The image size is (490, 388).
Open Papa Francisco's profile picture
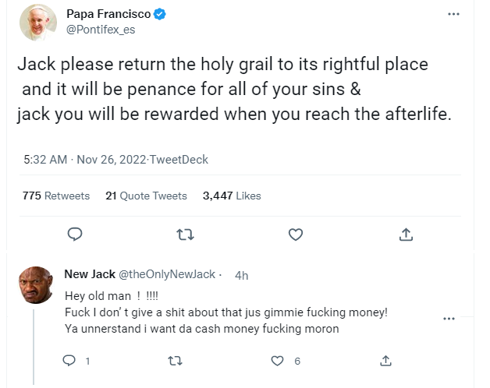coord(35,23)
